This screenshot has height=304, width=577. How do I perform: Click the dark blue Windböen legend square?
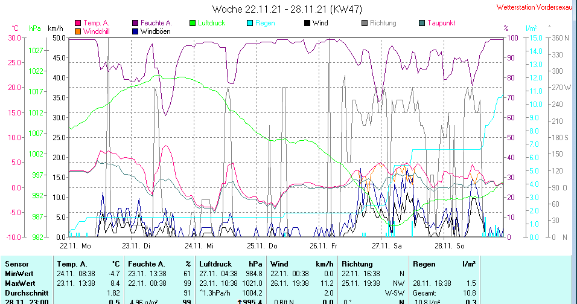coord(135,31)
